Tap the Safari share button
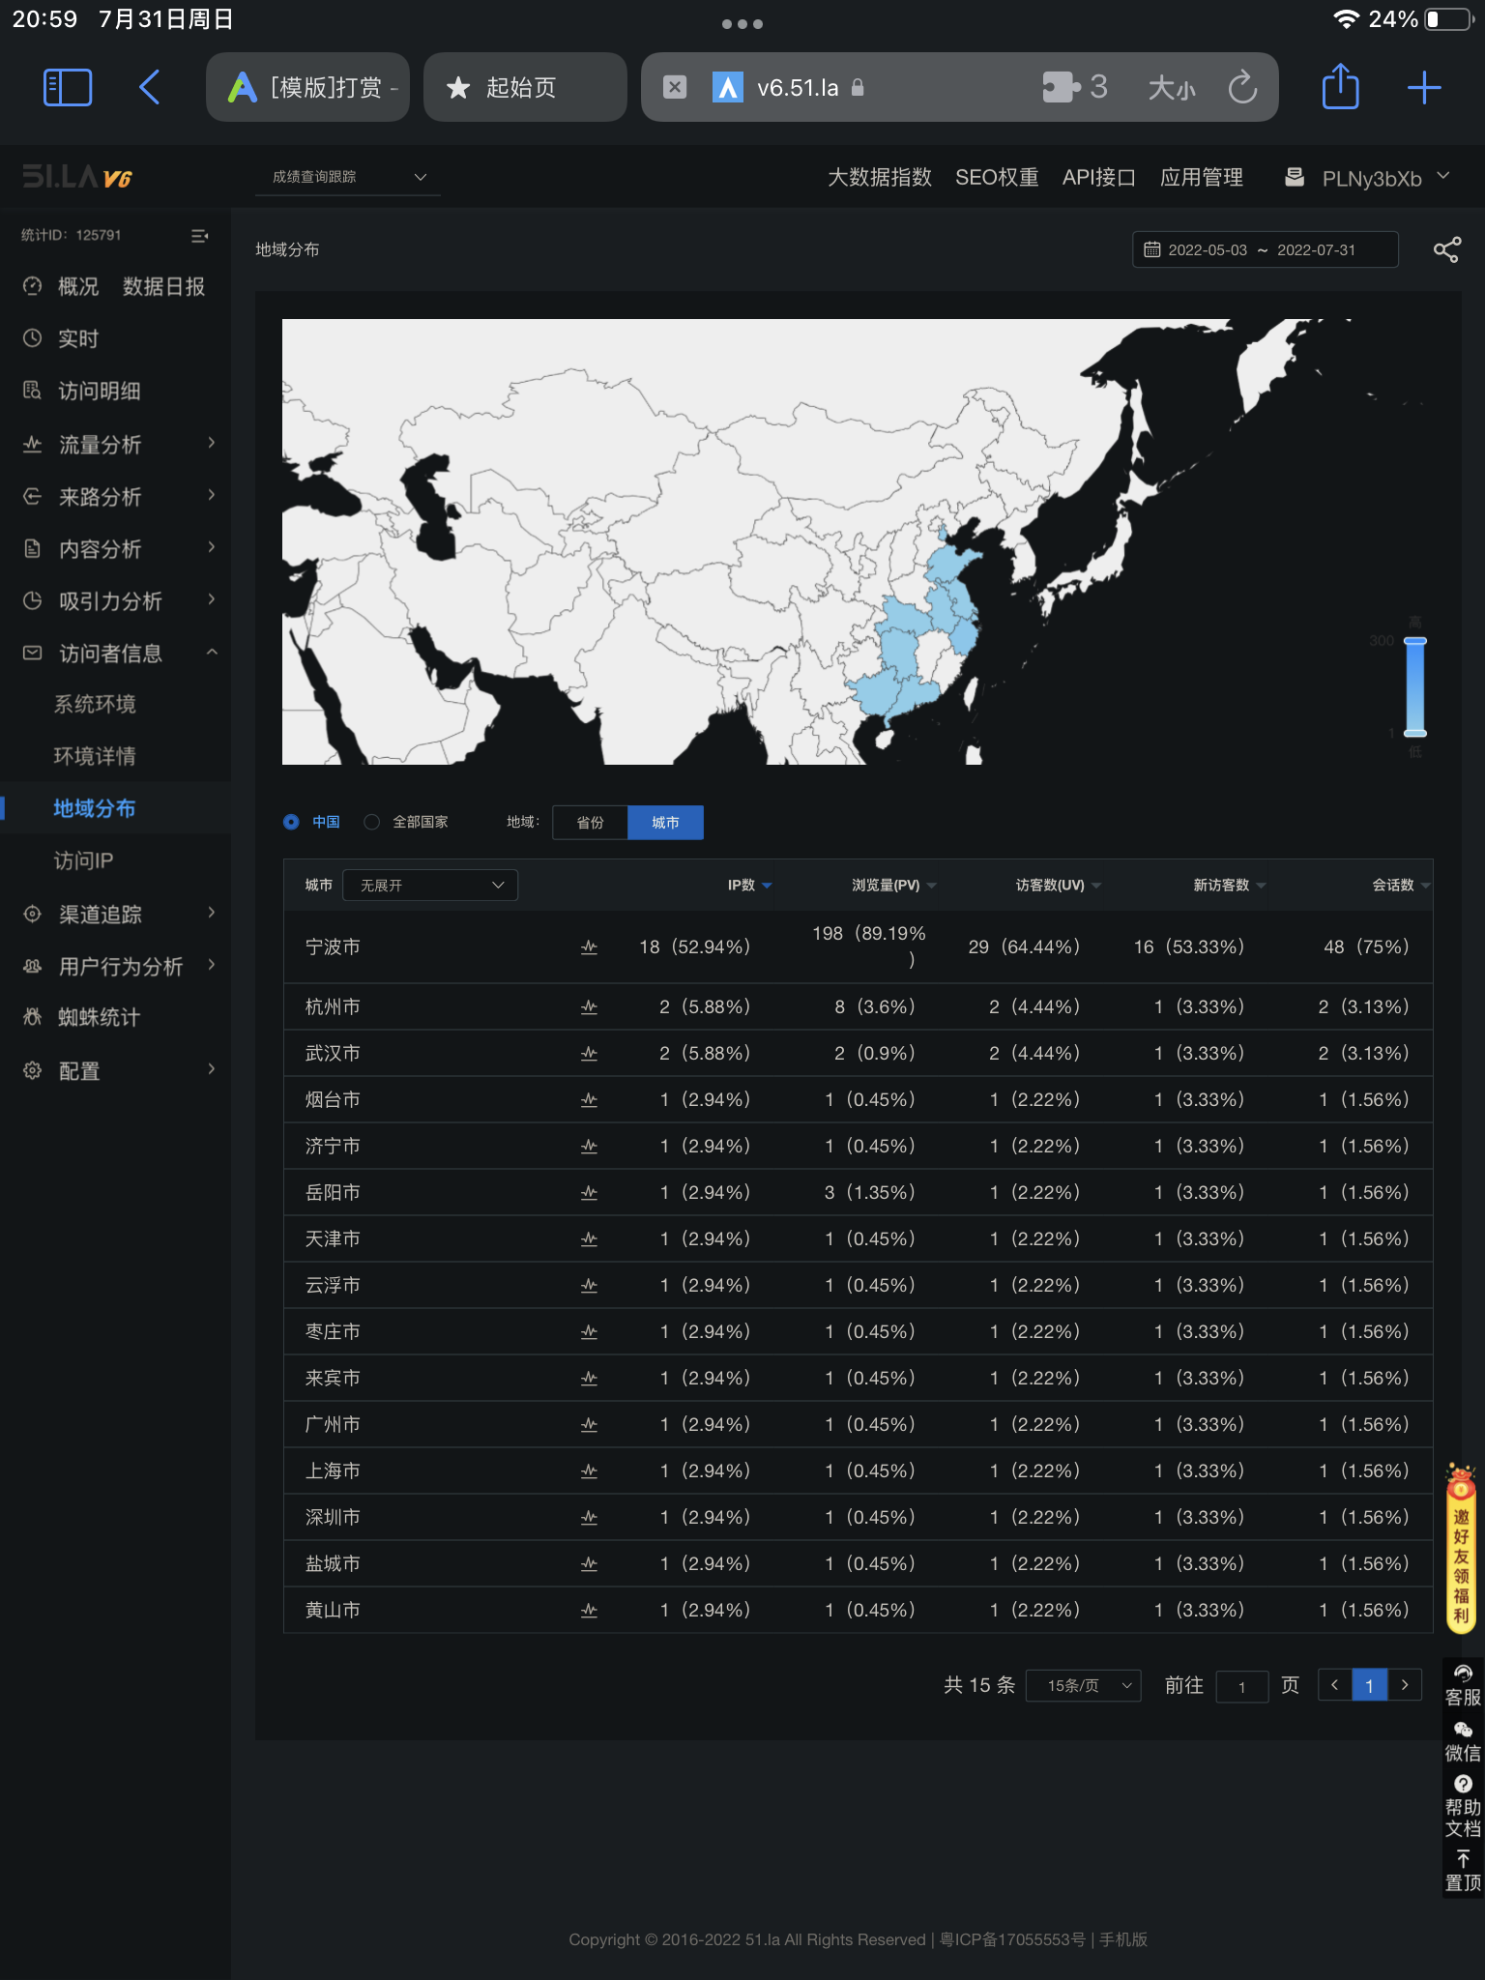The height and width of the screenshot is (1980, 1485). pos(1340,87)
